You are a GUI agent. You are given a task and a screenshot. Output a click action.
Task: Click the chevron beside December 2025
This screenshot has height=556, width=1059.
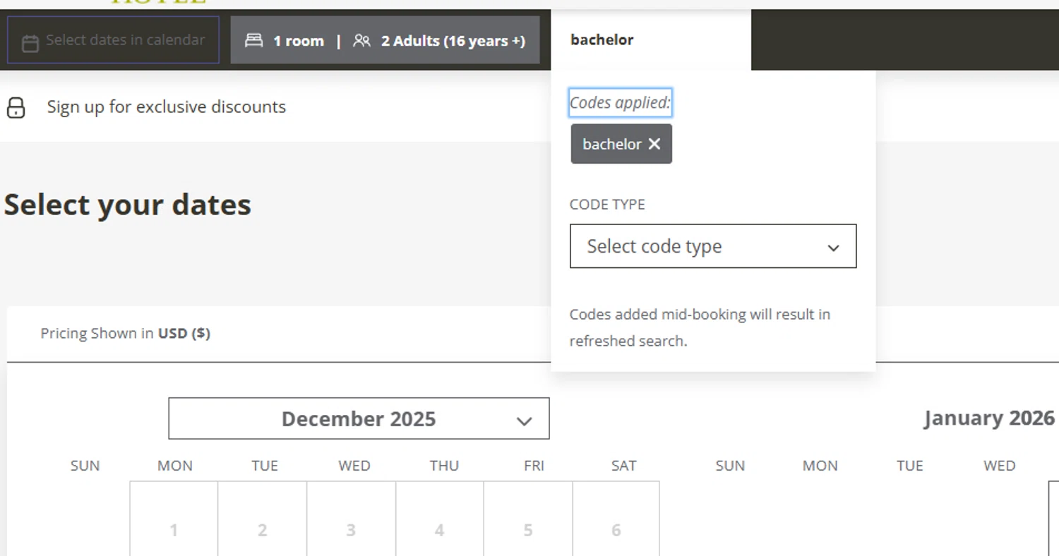click(524, 421)
